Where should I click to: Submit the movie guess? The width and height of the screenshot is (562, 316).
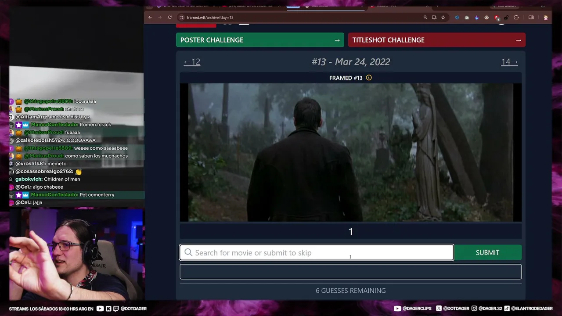488,252
